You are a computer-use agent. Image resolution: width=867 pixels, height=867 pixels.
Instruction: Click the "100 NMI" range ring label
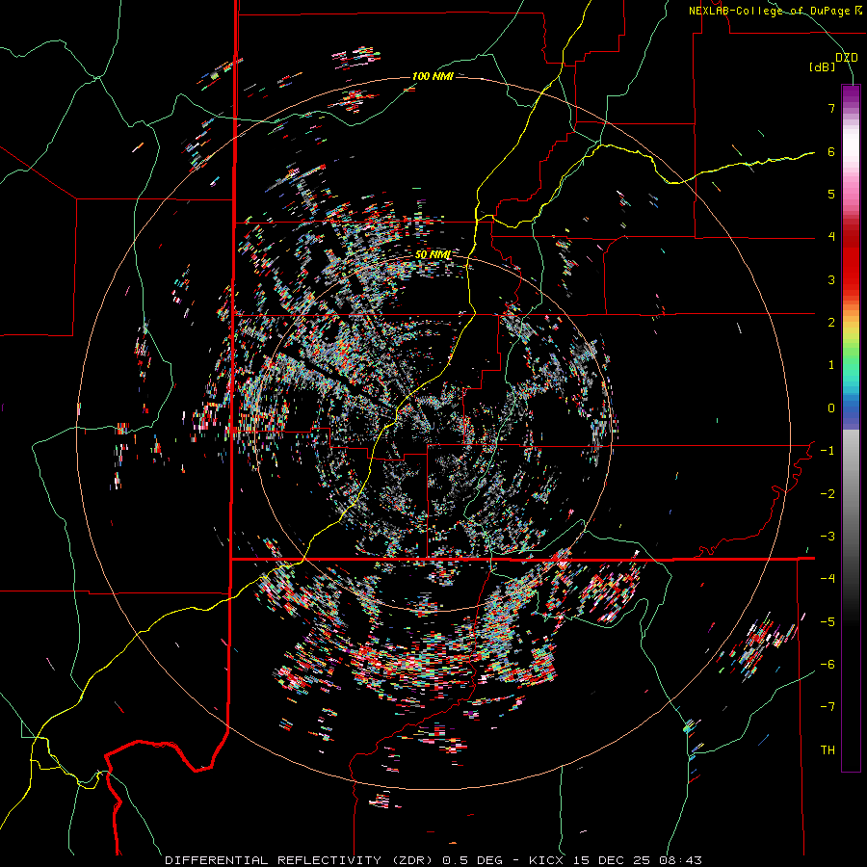(x=433, y=76)
